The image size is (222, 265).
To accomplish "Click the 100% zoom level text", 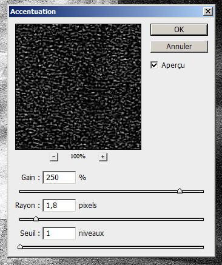I will click(78, 156).
